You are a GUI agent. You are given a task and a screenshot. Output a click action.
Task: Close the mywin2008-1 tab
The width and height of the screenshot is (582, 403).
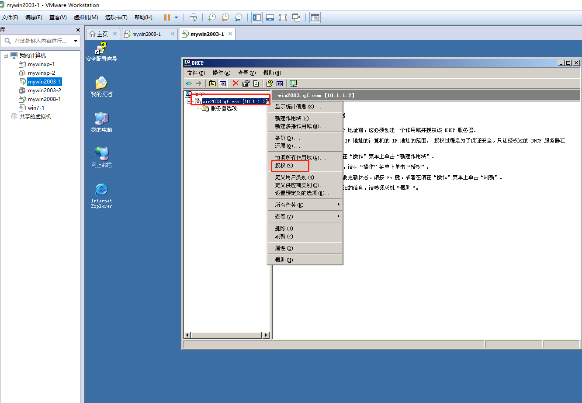[172, 34]
